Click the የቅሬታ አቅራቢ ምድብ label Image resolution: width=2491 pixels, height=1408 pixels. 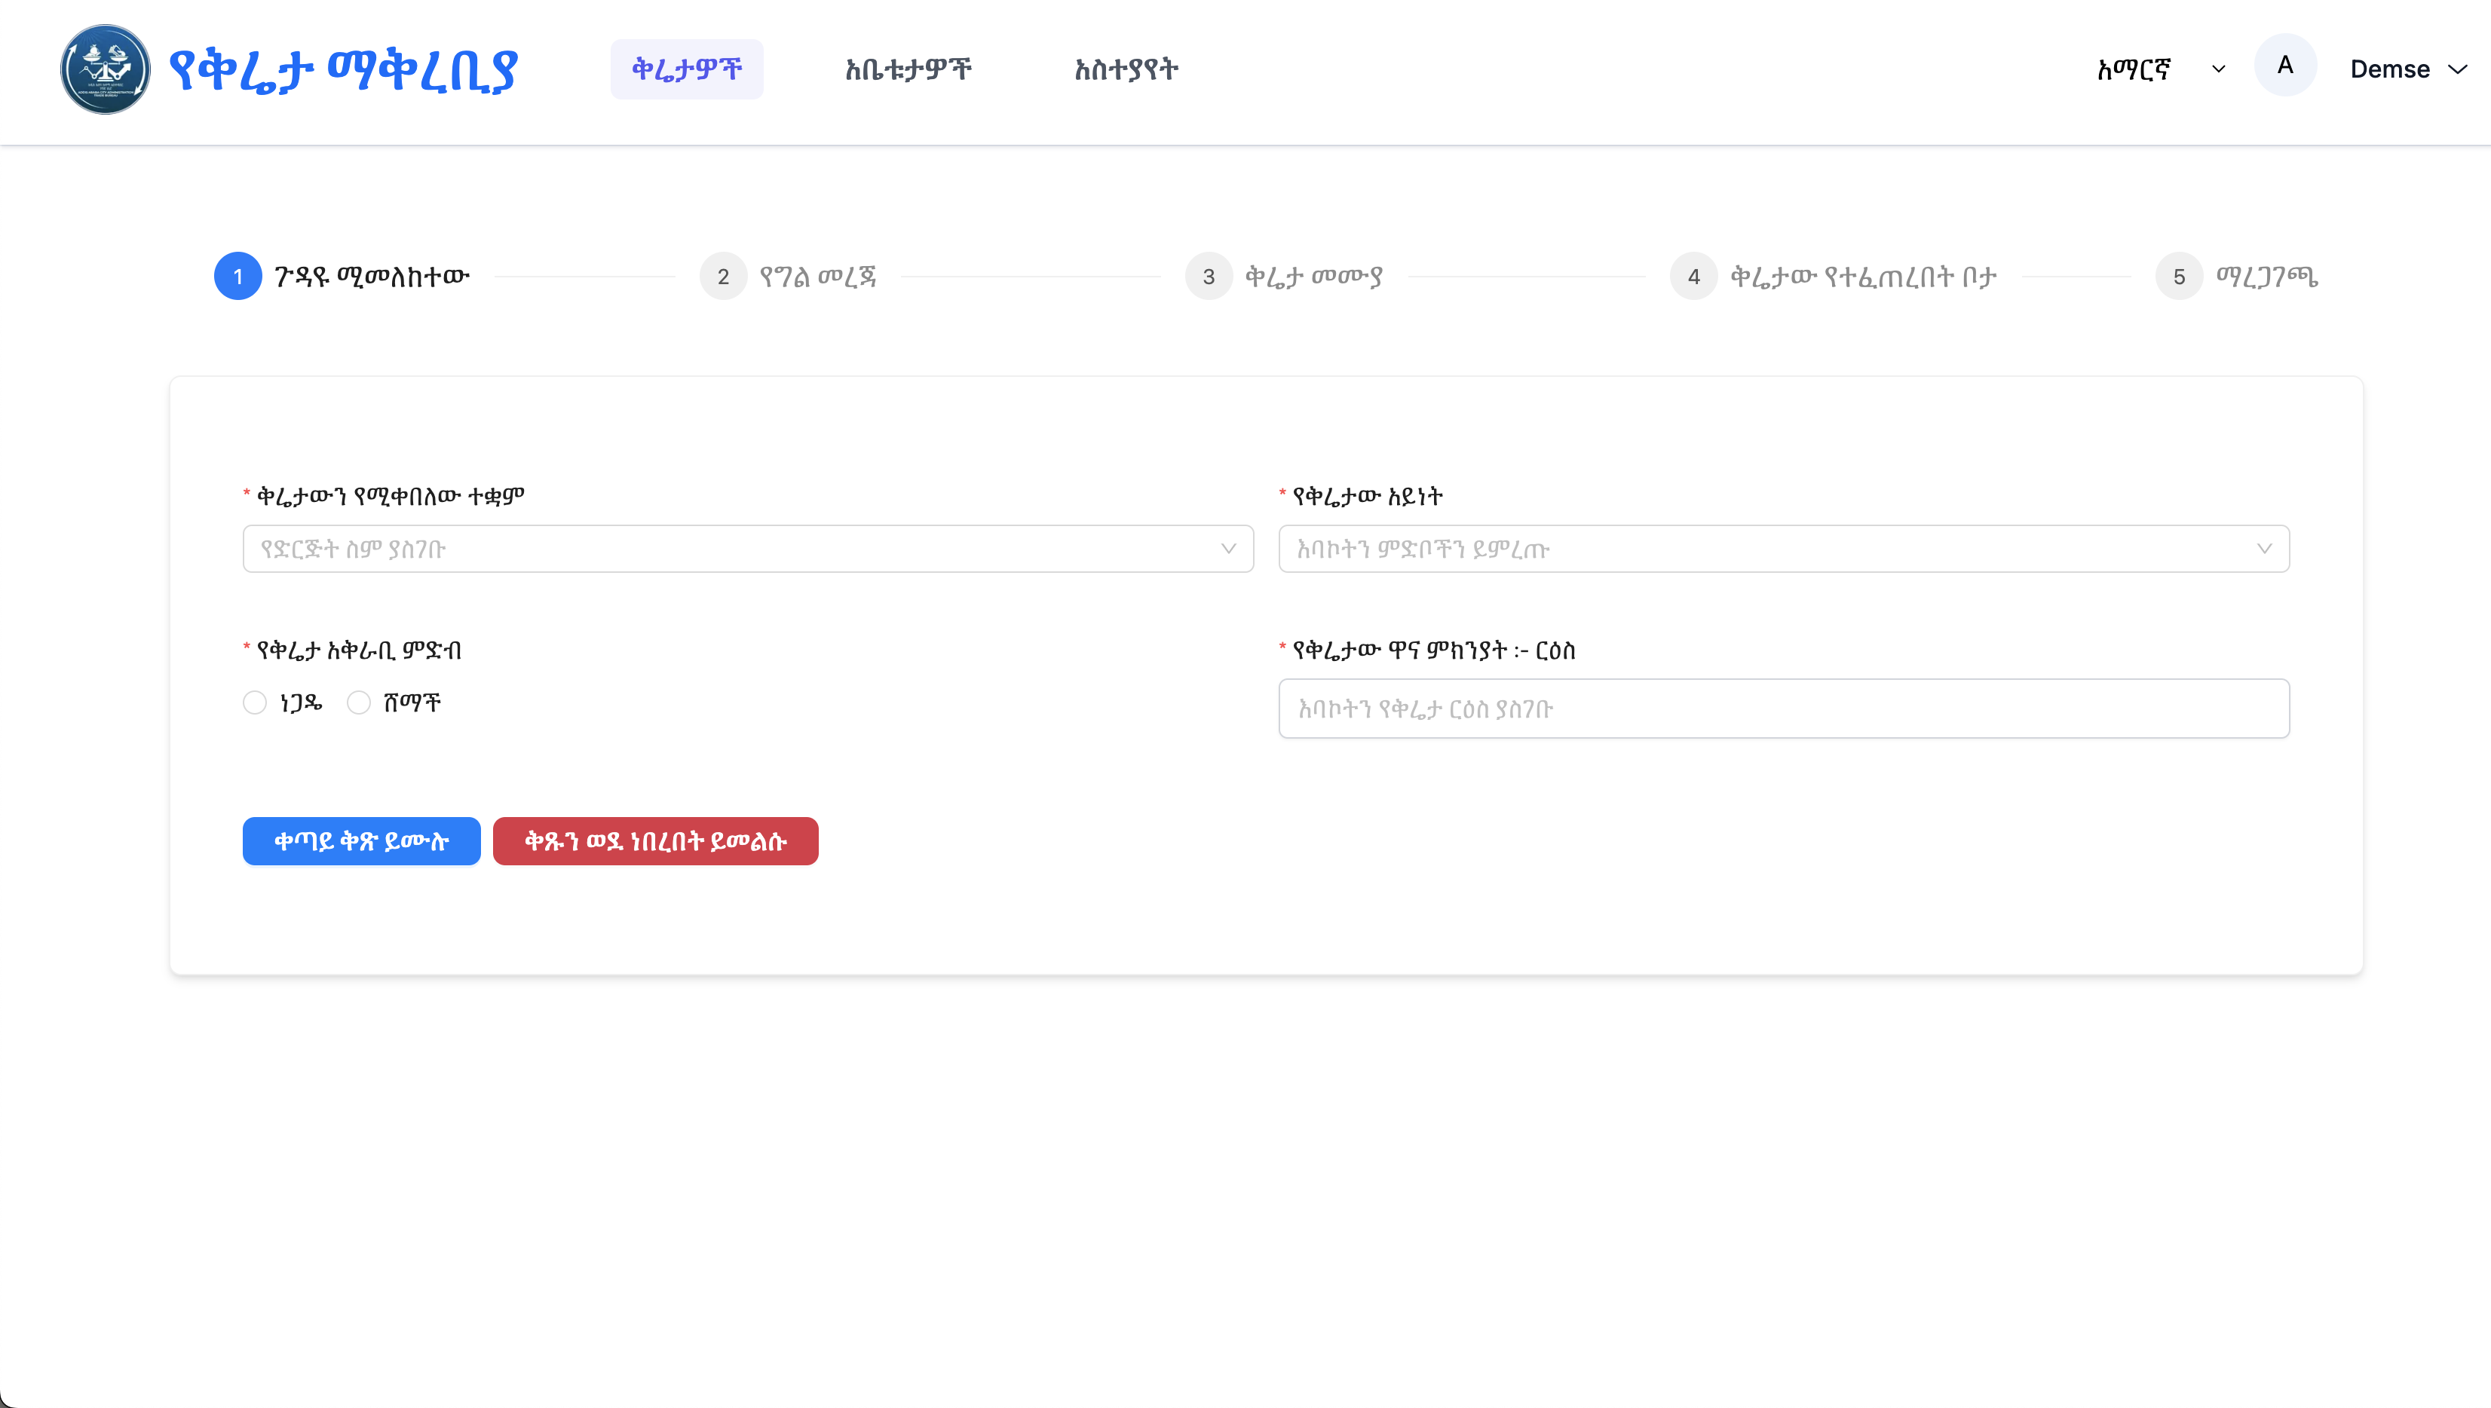tap(359, 650)
